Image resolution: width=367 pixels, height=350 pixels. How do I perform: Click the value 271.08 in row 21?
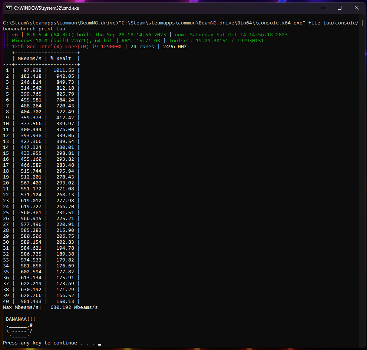pos(65,189)
